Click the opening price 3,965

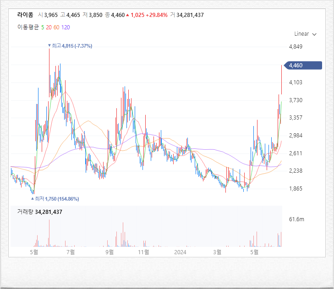(51, 15)
